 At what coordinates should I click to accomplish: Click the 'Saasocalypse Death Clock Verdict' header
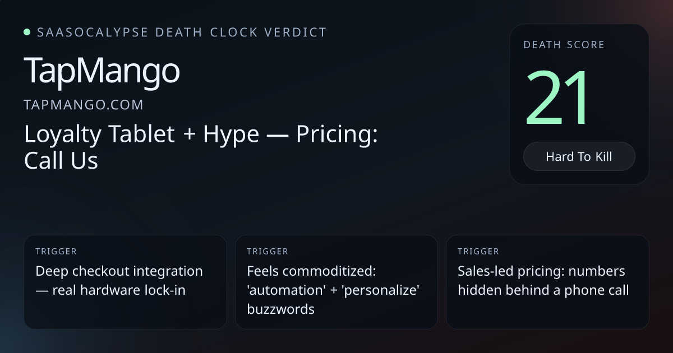pos(182,32)
